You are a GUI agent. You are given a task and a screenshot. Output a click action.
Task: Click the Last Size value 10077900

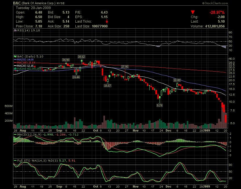pyautogui.click(x=100, y=26)
